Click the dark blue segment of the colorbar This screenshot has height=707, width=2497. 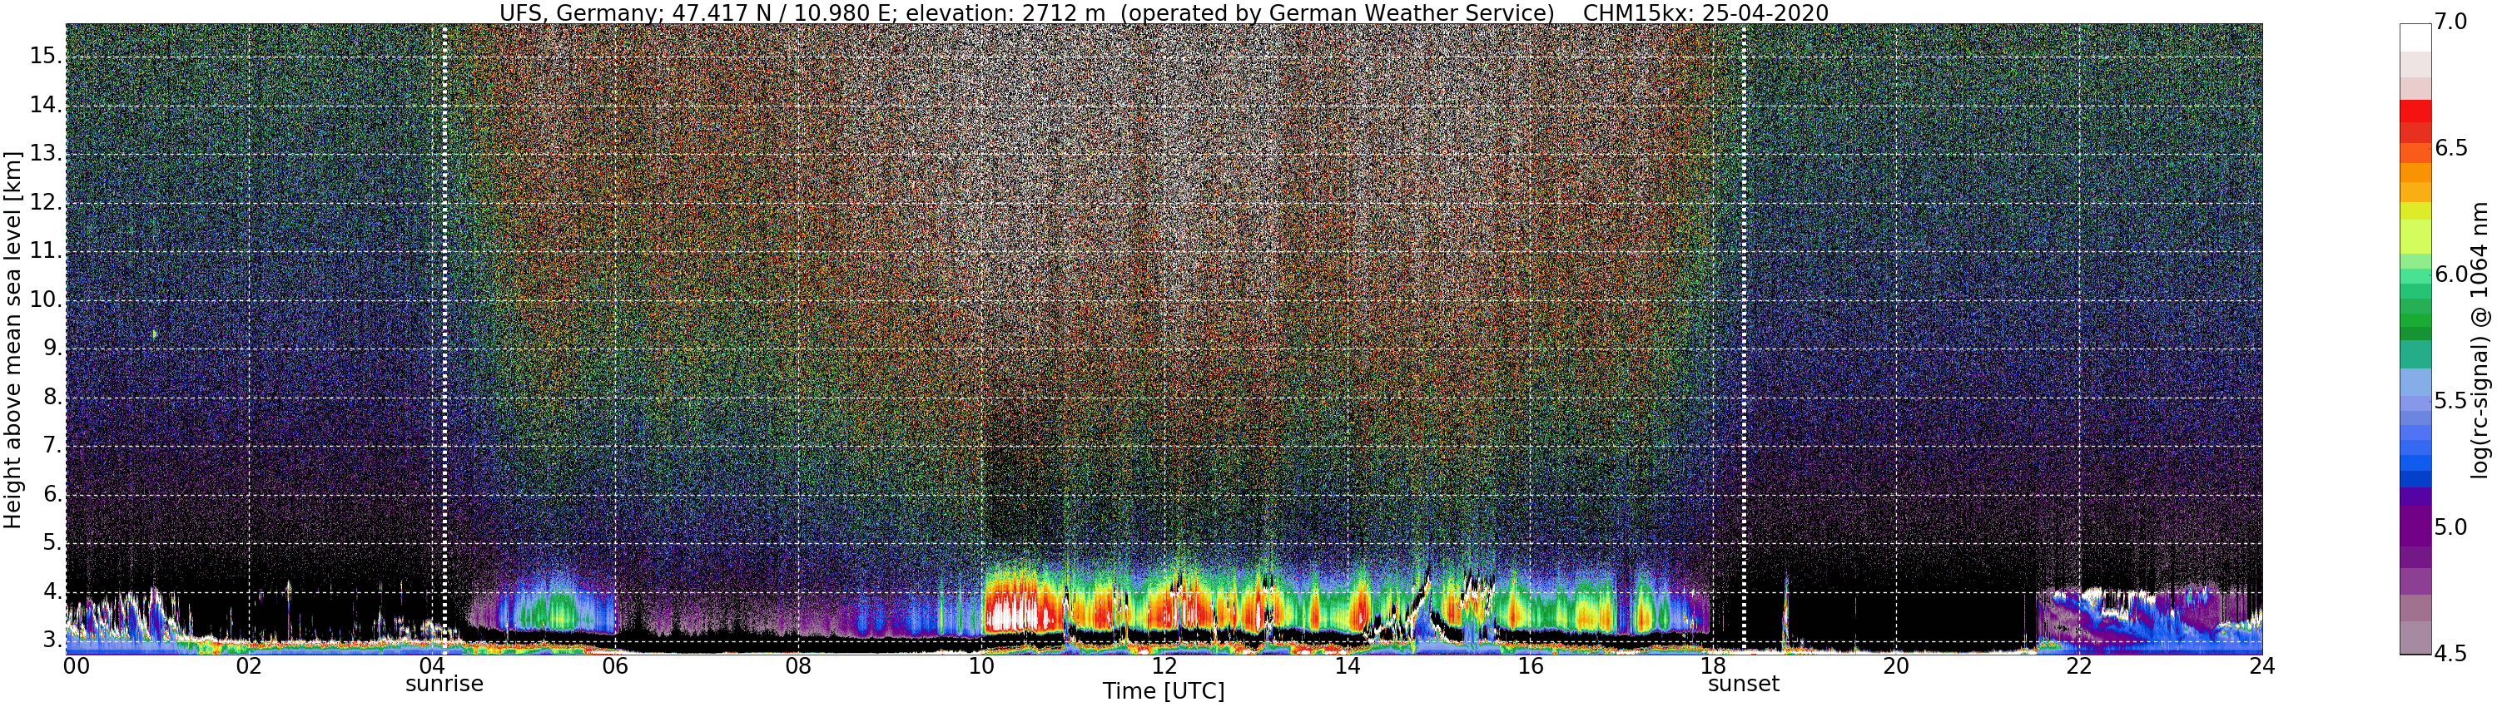(x=2415, y=478)
